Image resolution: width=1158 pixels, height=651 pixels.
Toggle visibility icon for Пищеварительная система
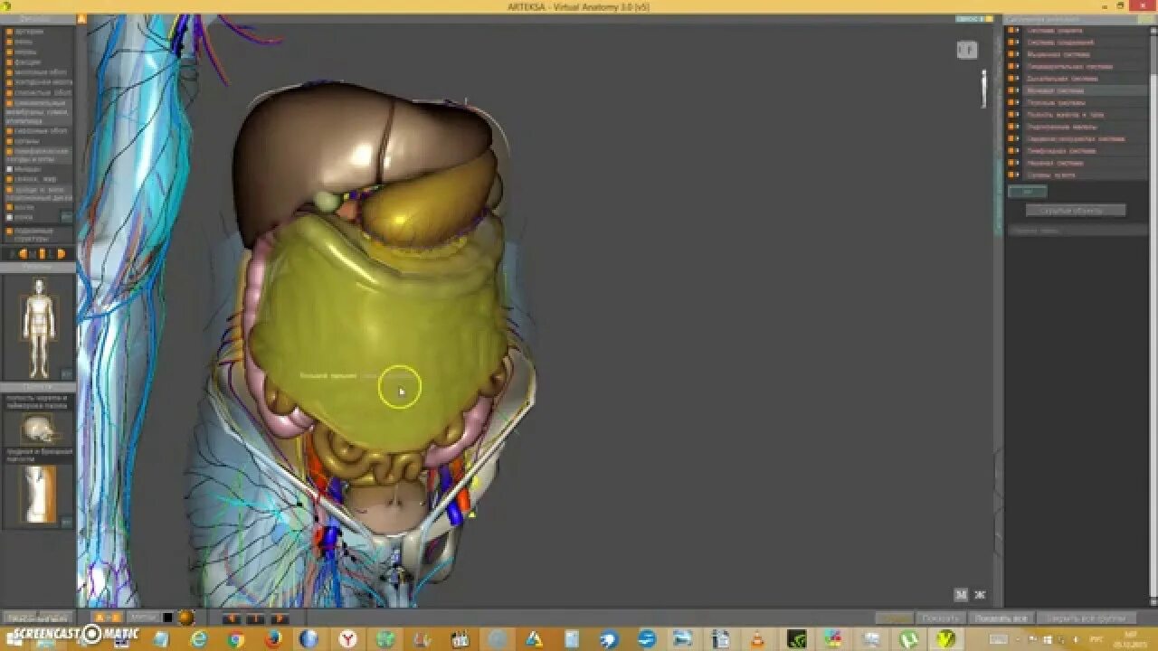coord(1011,66)
